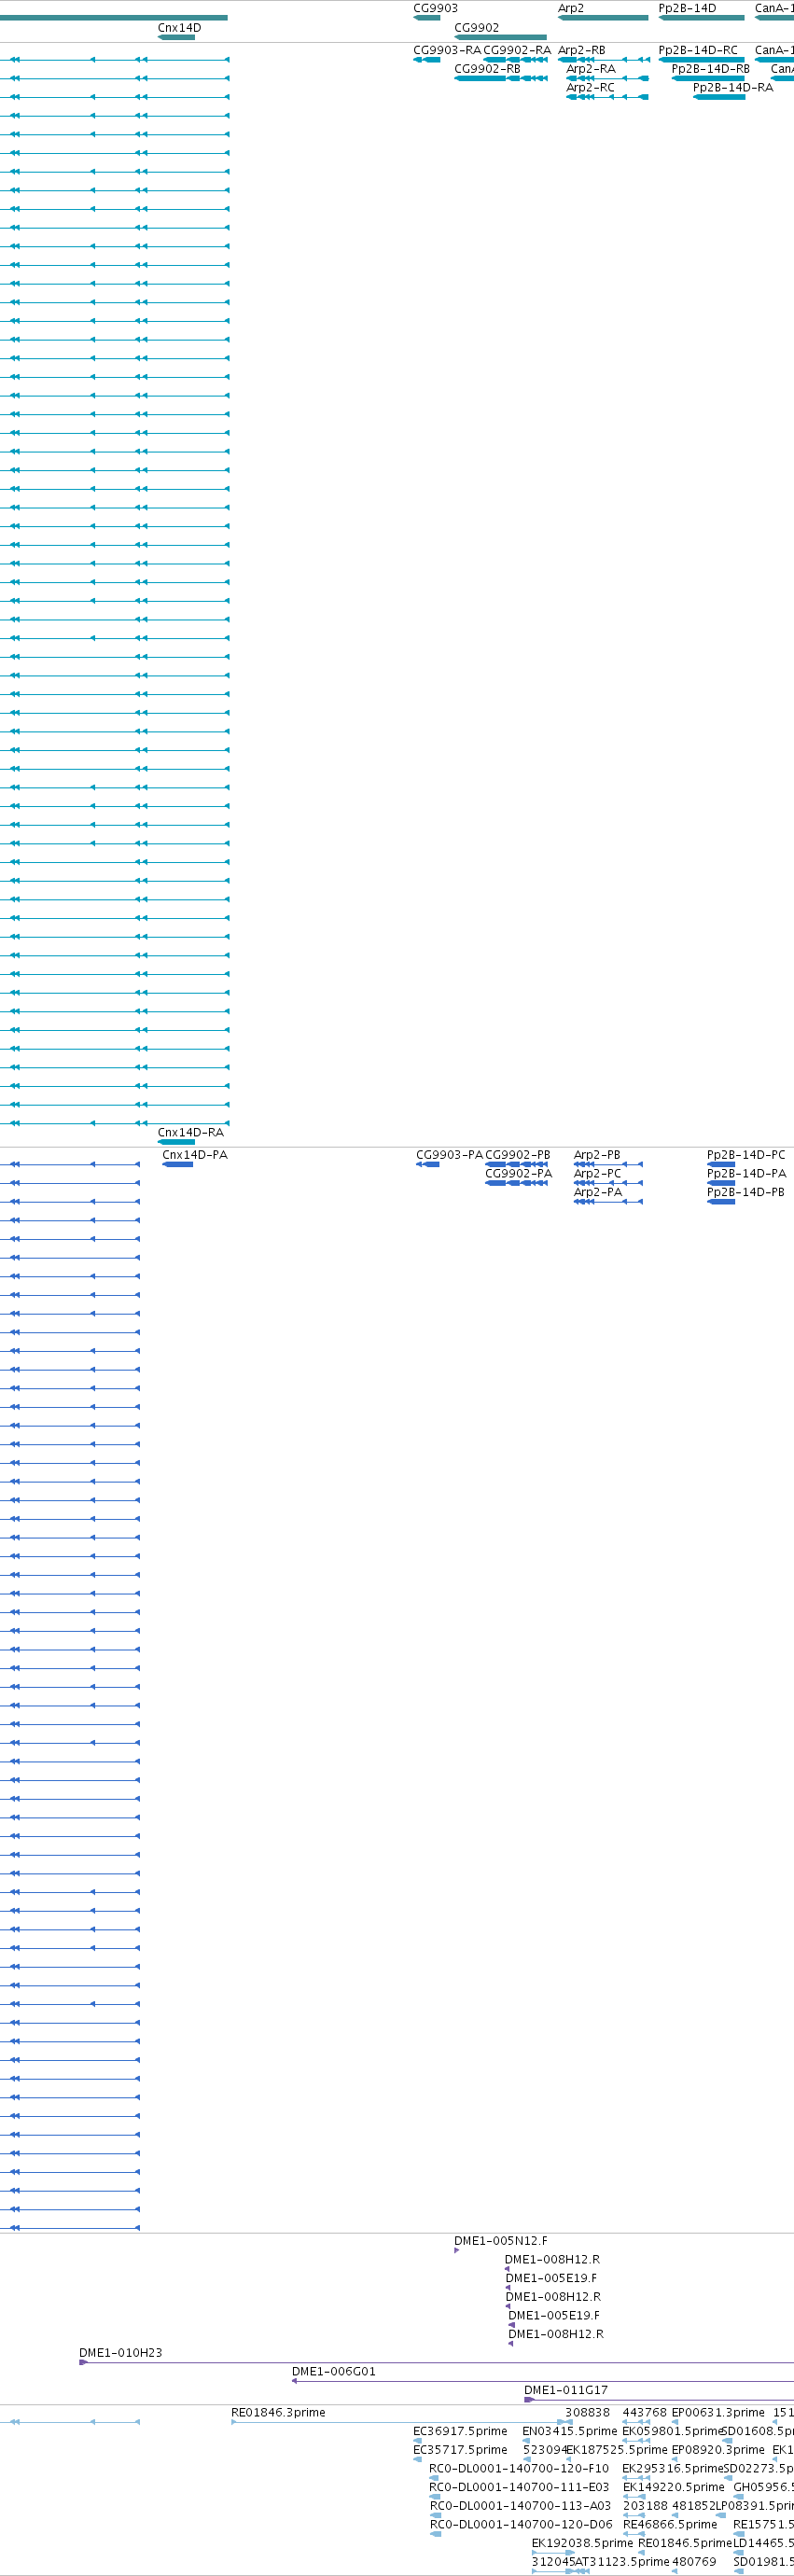Open the Arp2-PB protein label
The image size is (794, 2576).
point(597,1155)
